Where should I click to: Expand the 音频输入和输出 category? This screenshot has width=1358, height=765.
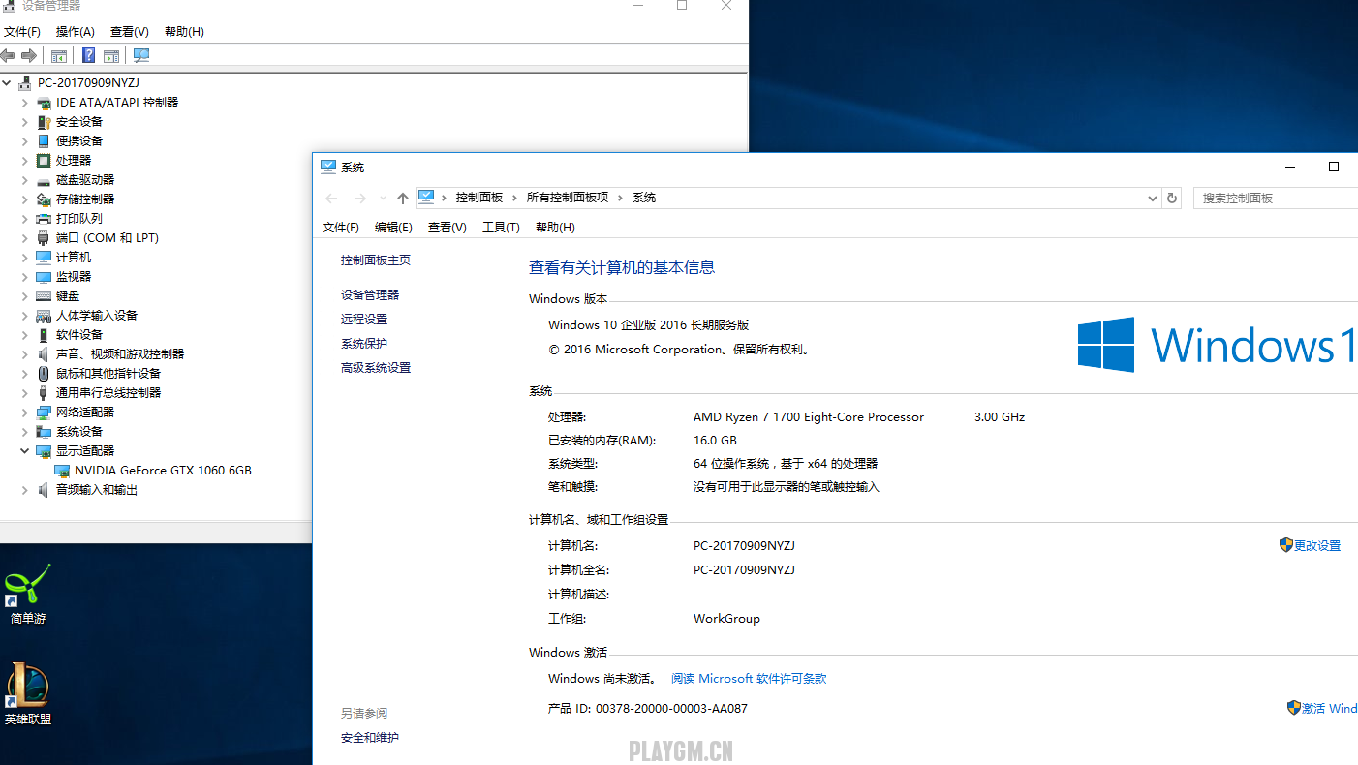(x=25, y=490)
